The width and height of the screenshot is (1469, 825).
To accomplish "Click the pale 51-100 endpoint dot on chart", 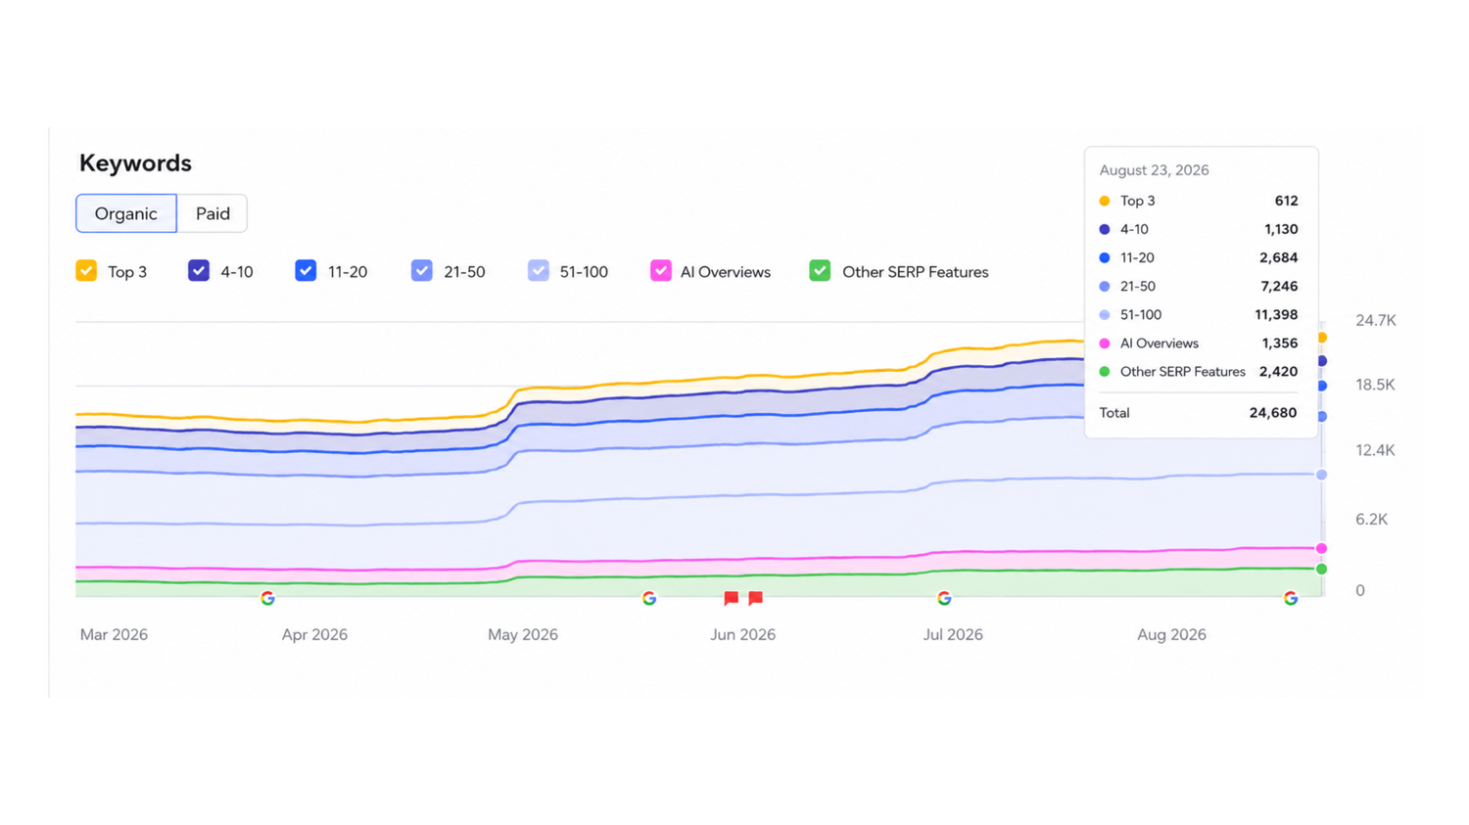I will [1321, 475].
